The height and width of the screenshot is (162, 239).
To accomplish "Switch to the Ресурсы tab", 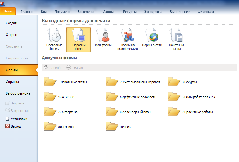I will 130,12.
